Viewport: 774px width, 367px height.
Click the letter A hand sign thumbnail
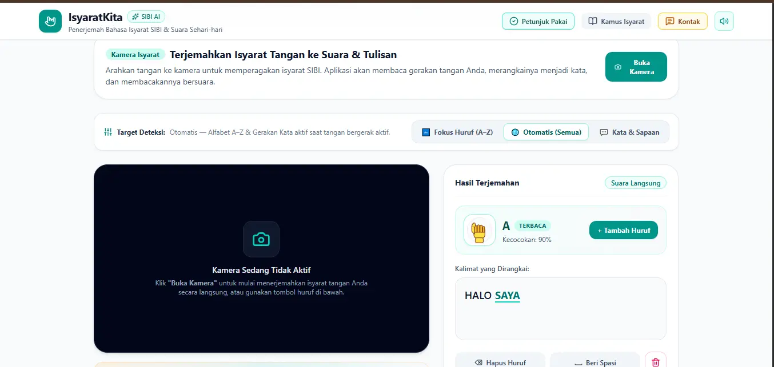click(479, 230)
